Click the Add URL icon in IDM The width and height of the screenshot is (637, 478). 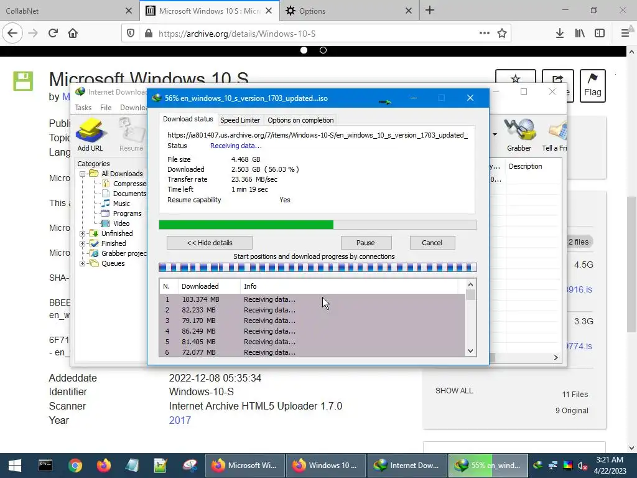pos(90,135)
